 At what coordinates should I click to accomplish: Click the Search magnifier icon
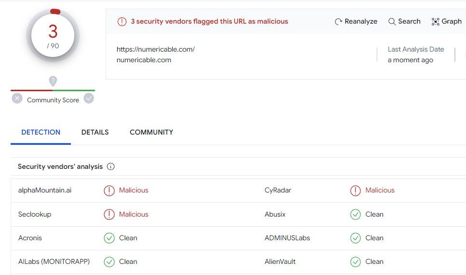coord(392,22)
